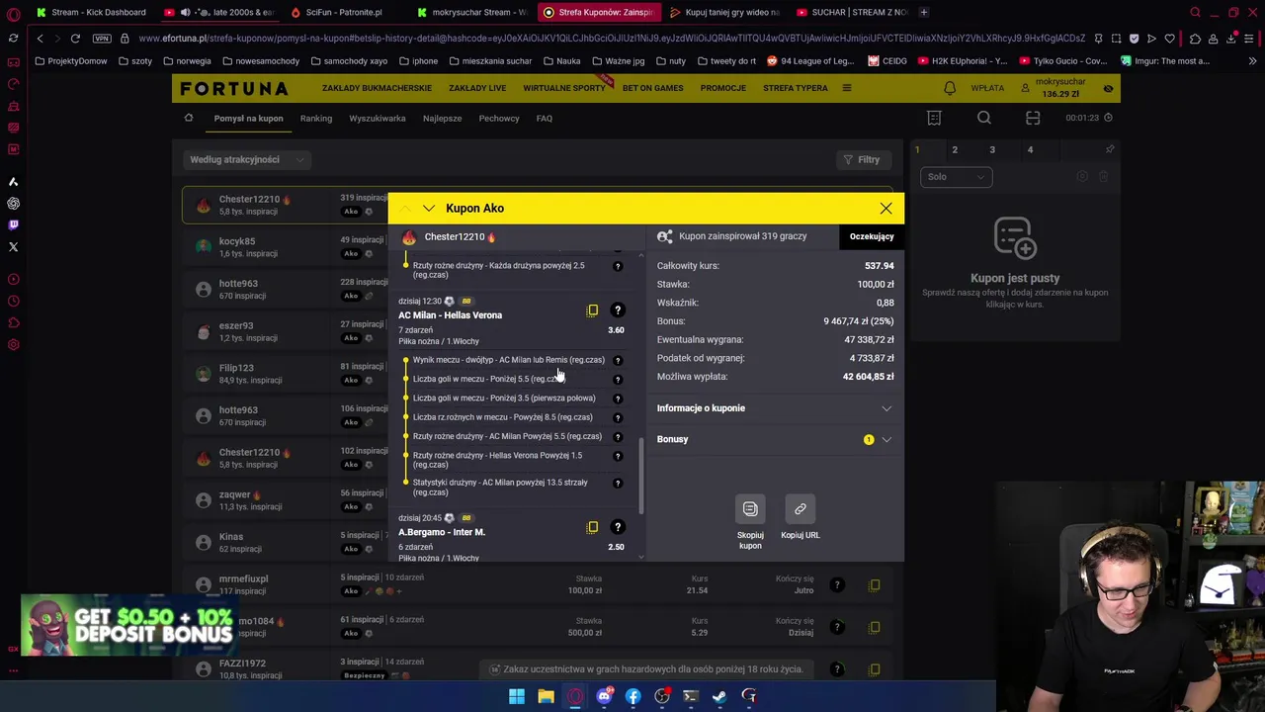Click the browser address bar

pos(611,38)
